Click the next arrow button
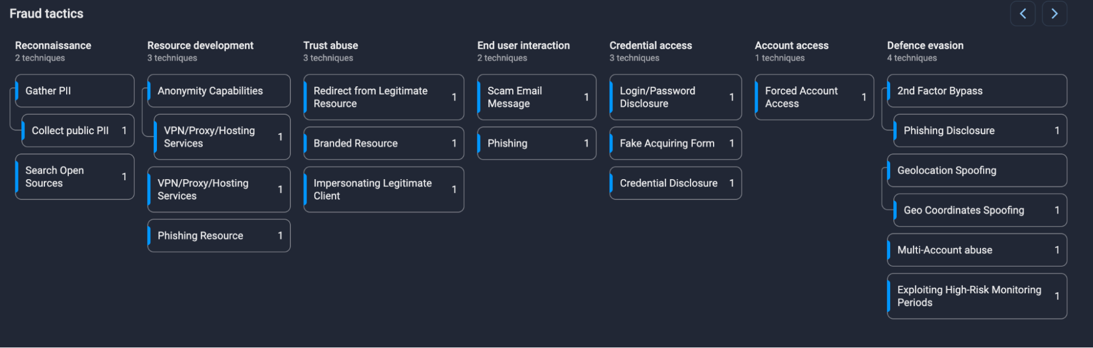The height and width of the screenshot is (348, 1093). click(x=1054, y=14)
